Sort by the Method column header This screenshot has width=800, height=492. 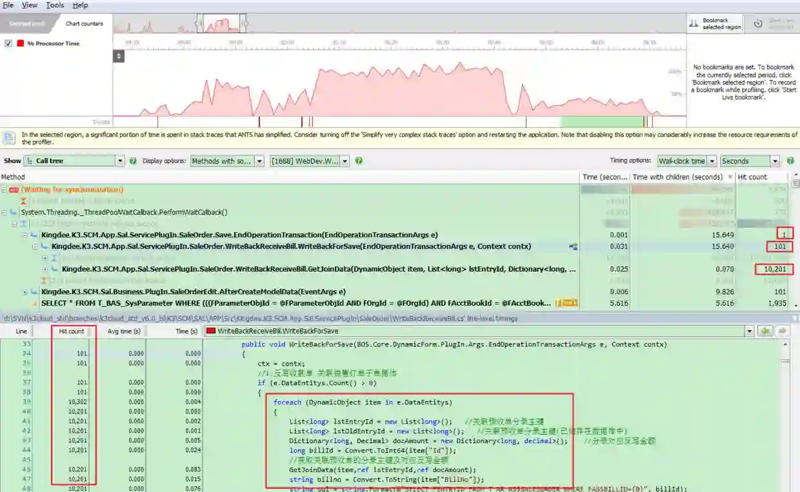point(290,177)
